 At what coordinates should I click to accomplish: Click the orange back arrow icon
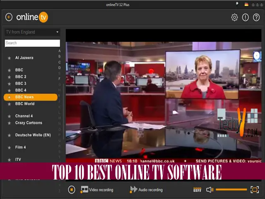9,17
